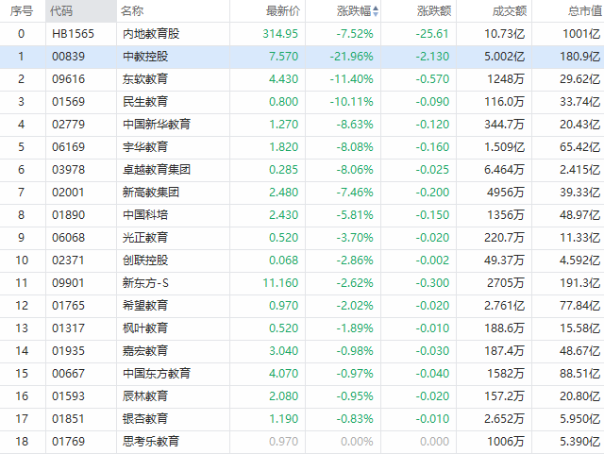The width and height of the screenshot is (604, 454).
Task: Select stock name 中教控股
Action: 145,57
